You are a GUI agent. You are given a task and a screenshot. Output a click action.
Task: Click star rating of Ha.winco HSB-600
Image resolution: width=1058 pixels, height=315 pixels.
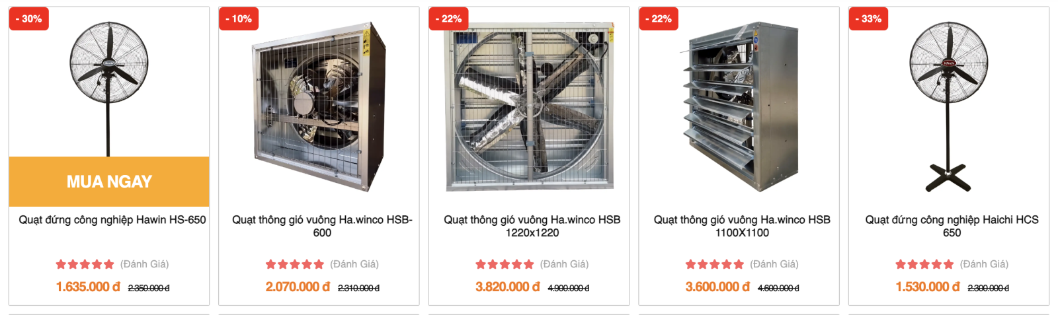pos(294,264)
